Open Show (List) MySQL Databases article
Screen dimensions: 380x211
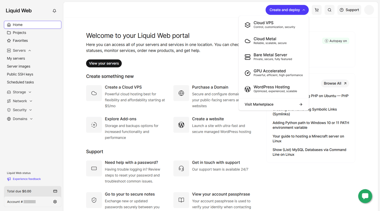tap(309, 152)
